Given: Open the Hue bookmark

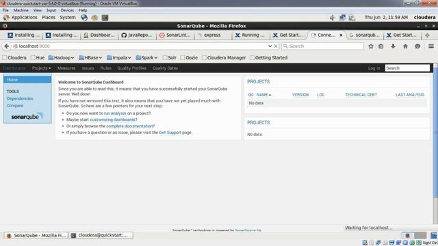Looking at the screenshot, I should pyautogui.click(x=38, y=57).
